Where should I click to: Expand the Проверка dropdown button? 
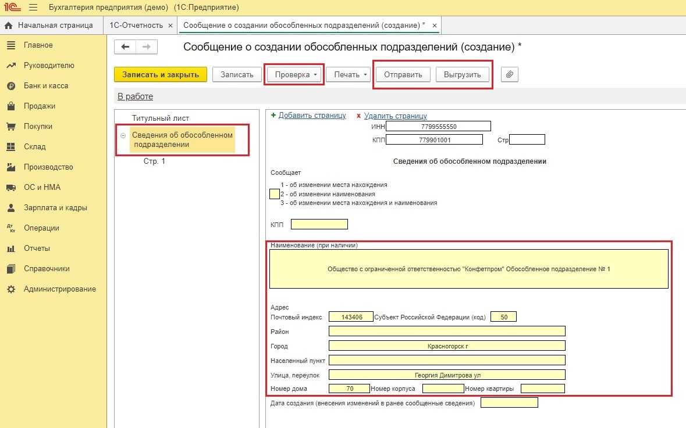294,75
